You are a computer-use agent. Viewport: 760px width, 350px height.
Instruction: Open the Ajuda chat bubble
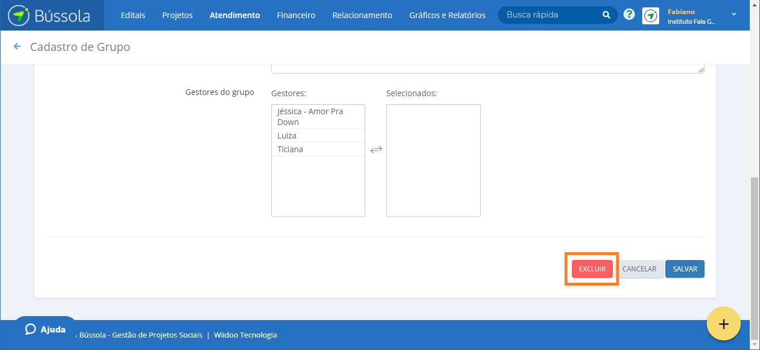(45, 329)
